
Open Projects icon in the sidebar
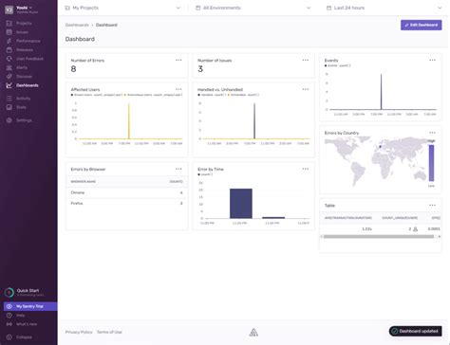(9, 23)
